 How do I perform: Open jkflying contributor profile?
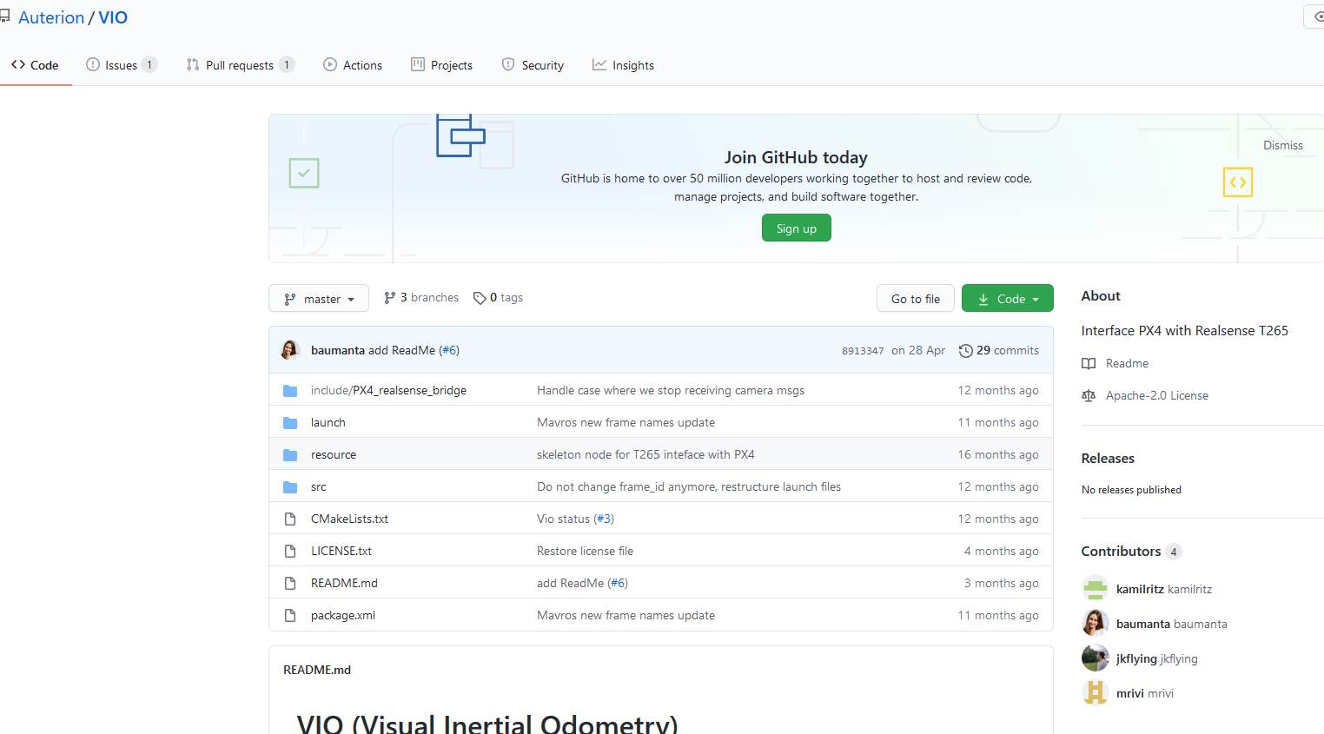(1157, 658)
